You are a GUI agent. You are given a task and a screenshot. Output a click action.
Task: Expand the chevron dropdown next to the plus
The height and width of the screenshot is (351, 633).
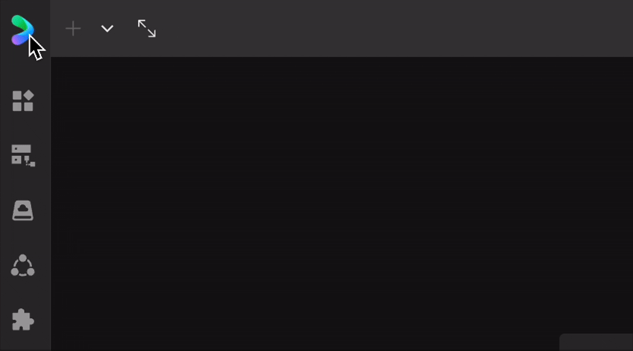107,29
